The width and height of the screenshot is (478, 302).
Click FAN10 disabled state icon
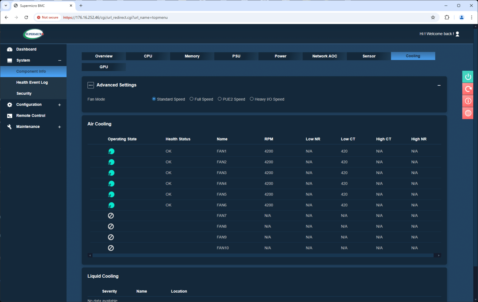point(111,248)
